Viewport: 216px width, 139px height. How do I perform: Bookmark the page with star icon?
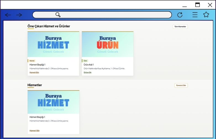[x=206, y=15]
